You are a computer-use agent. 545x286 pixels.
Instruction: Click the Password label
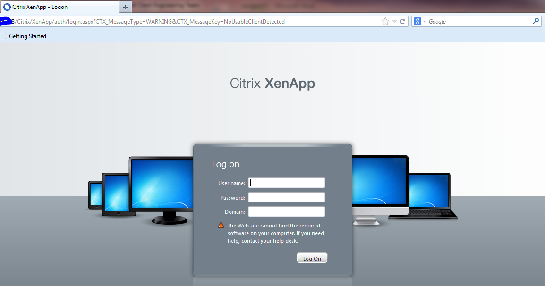[x=232, y=198]
